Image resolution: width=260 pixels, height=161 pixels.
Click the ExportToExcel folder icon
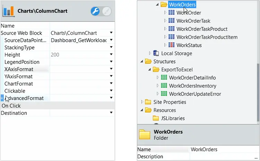click(x=156, y=69)
